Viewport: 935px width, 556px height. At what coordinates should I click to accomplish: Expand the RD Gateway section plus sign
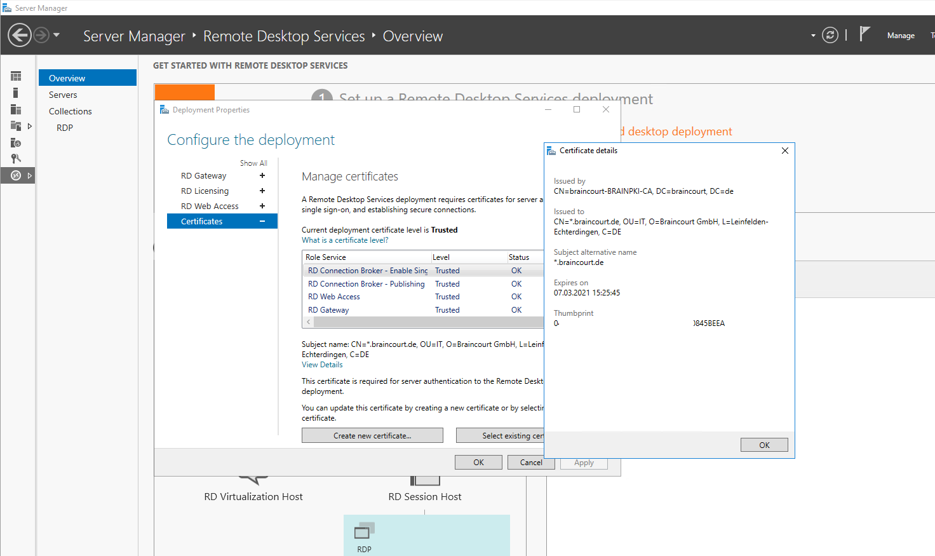tap(262, 175)
